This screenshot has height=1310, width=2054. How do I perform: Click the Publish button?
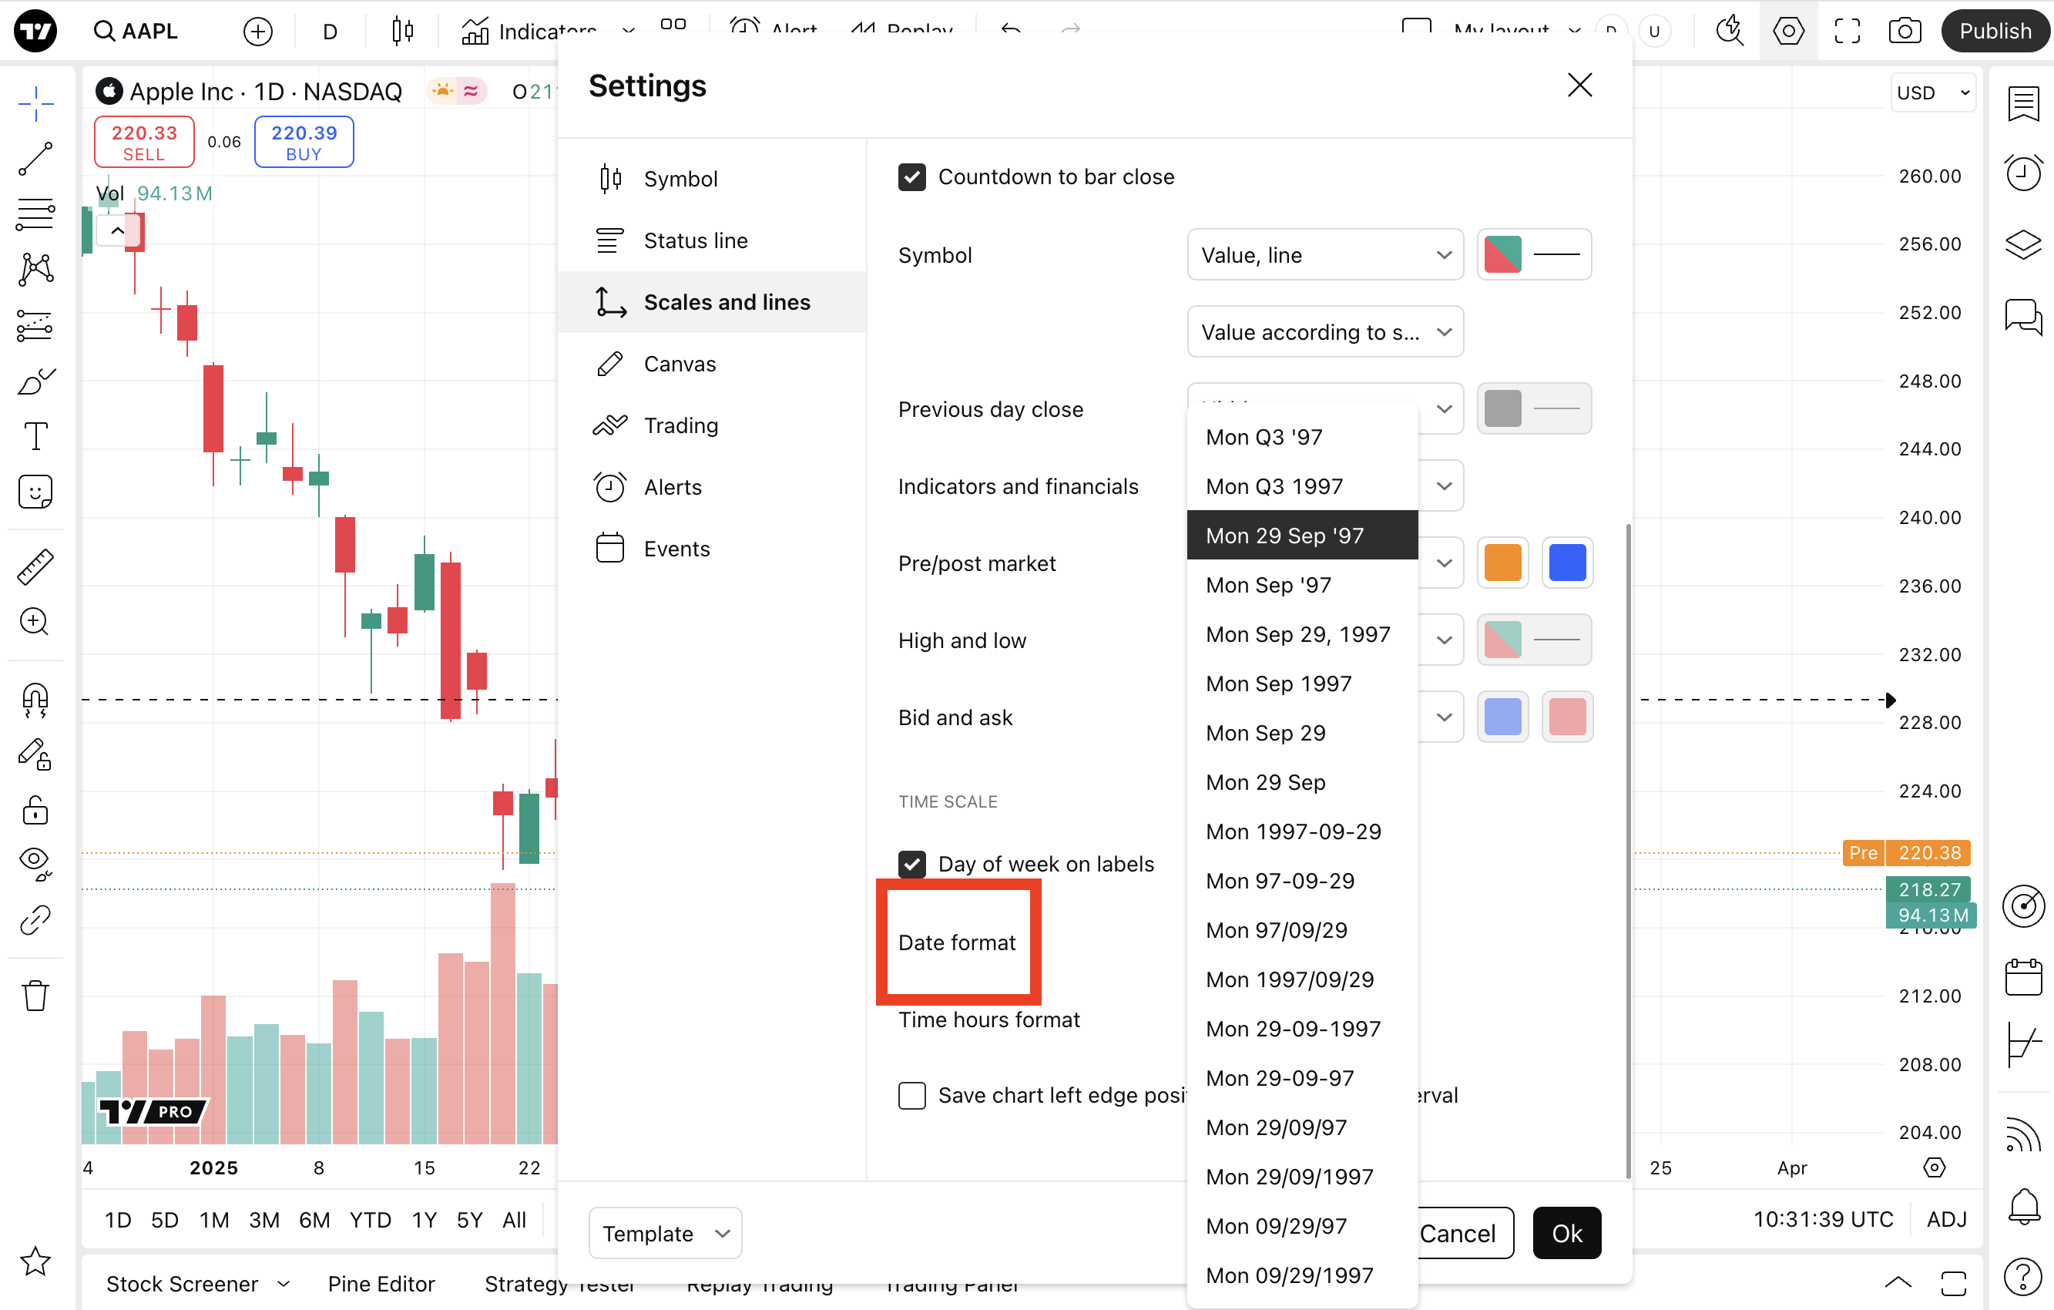[1994, 32]
